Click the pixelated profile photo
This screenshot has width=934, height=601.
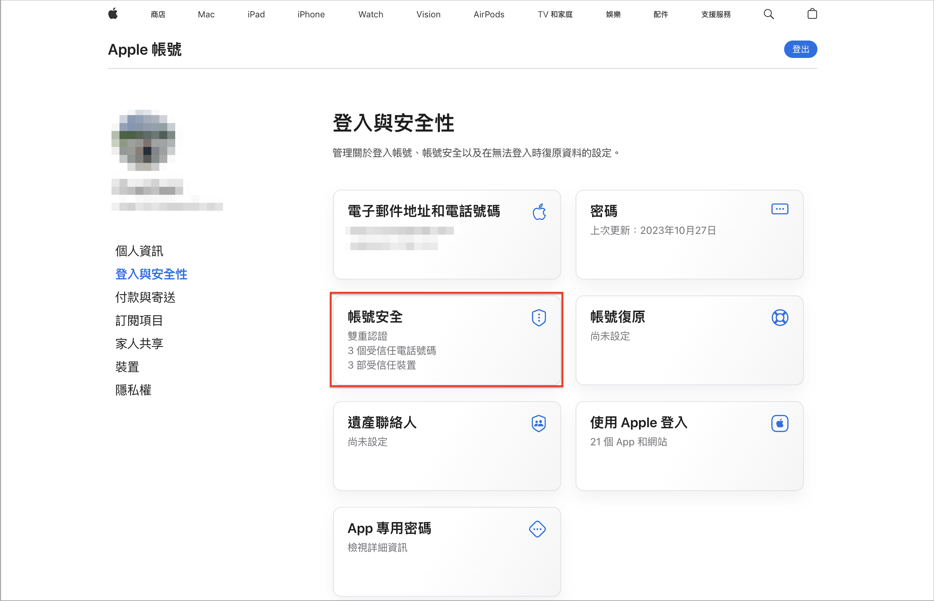pyautogui.click(x=143, y=140)
